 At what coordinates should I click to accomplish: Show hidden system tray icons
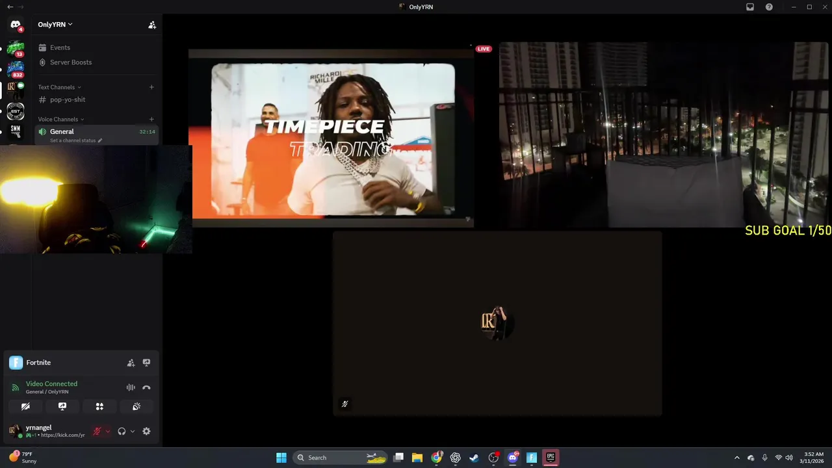[736, 458]
